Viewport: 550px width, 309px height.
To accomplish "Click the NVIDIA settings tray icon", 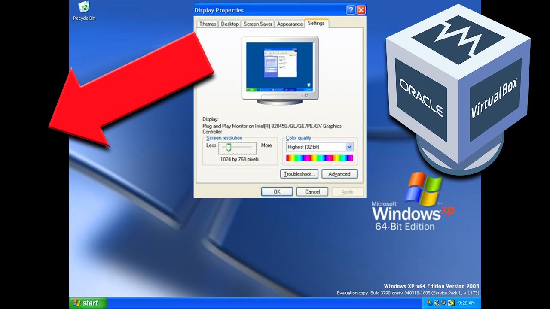I will click(451, 303).
